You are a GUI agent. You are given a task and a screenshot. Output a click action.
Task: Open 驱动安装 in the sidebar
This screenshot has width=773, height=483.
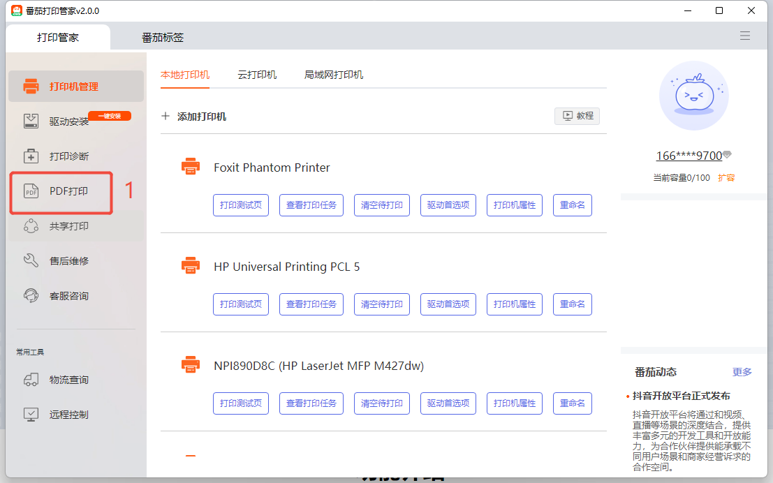click(76, 121)
